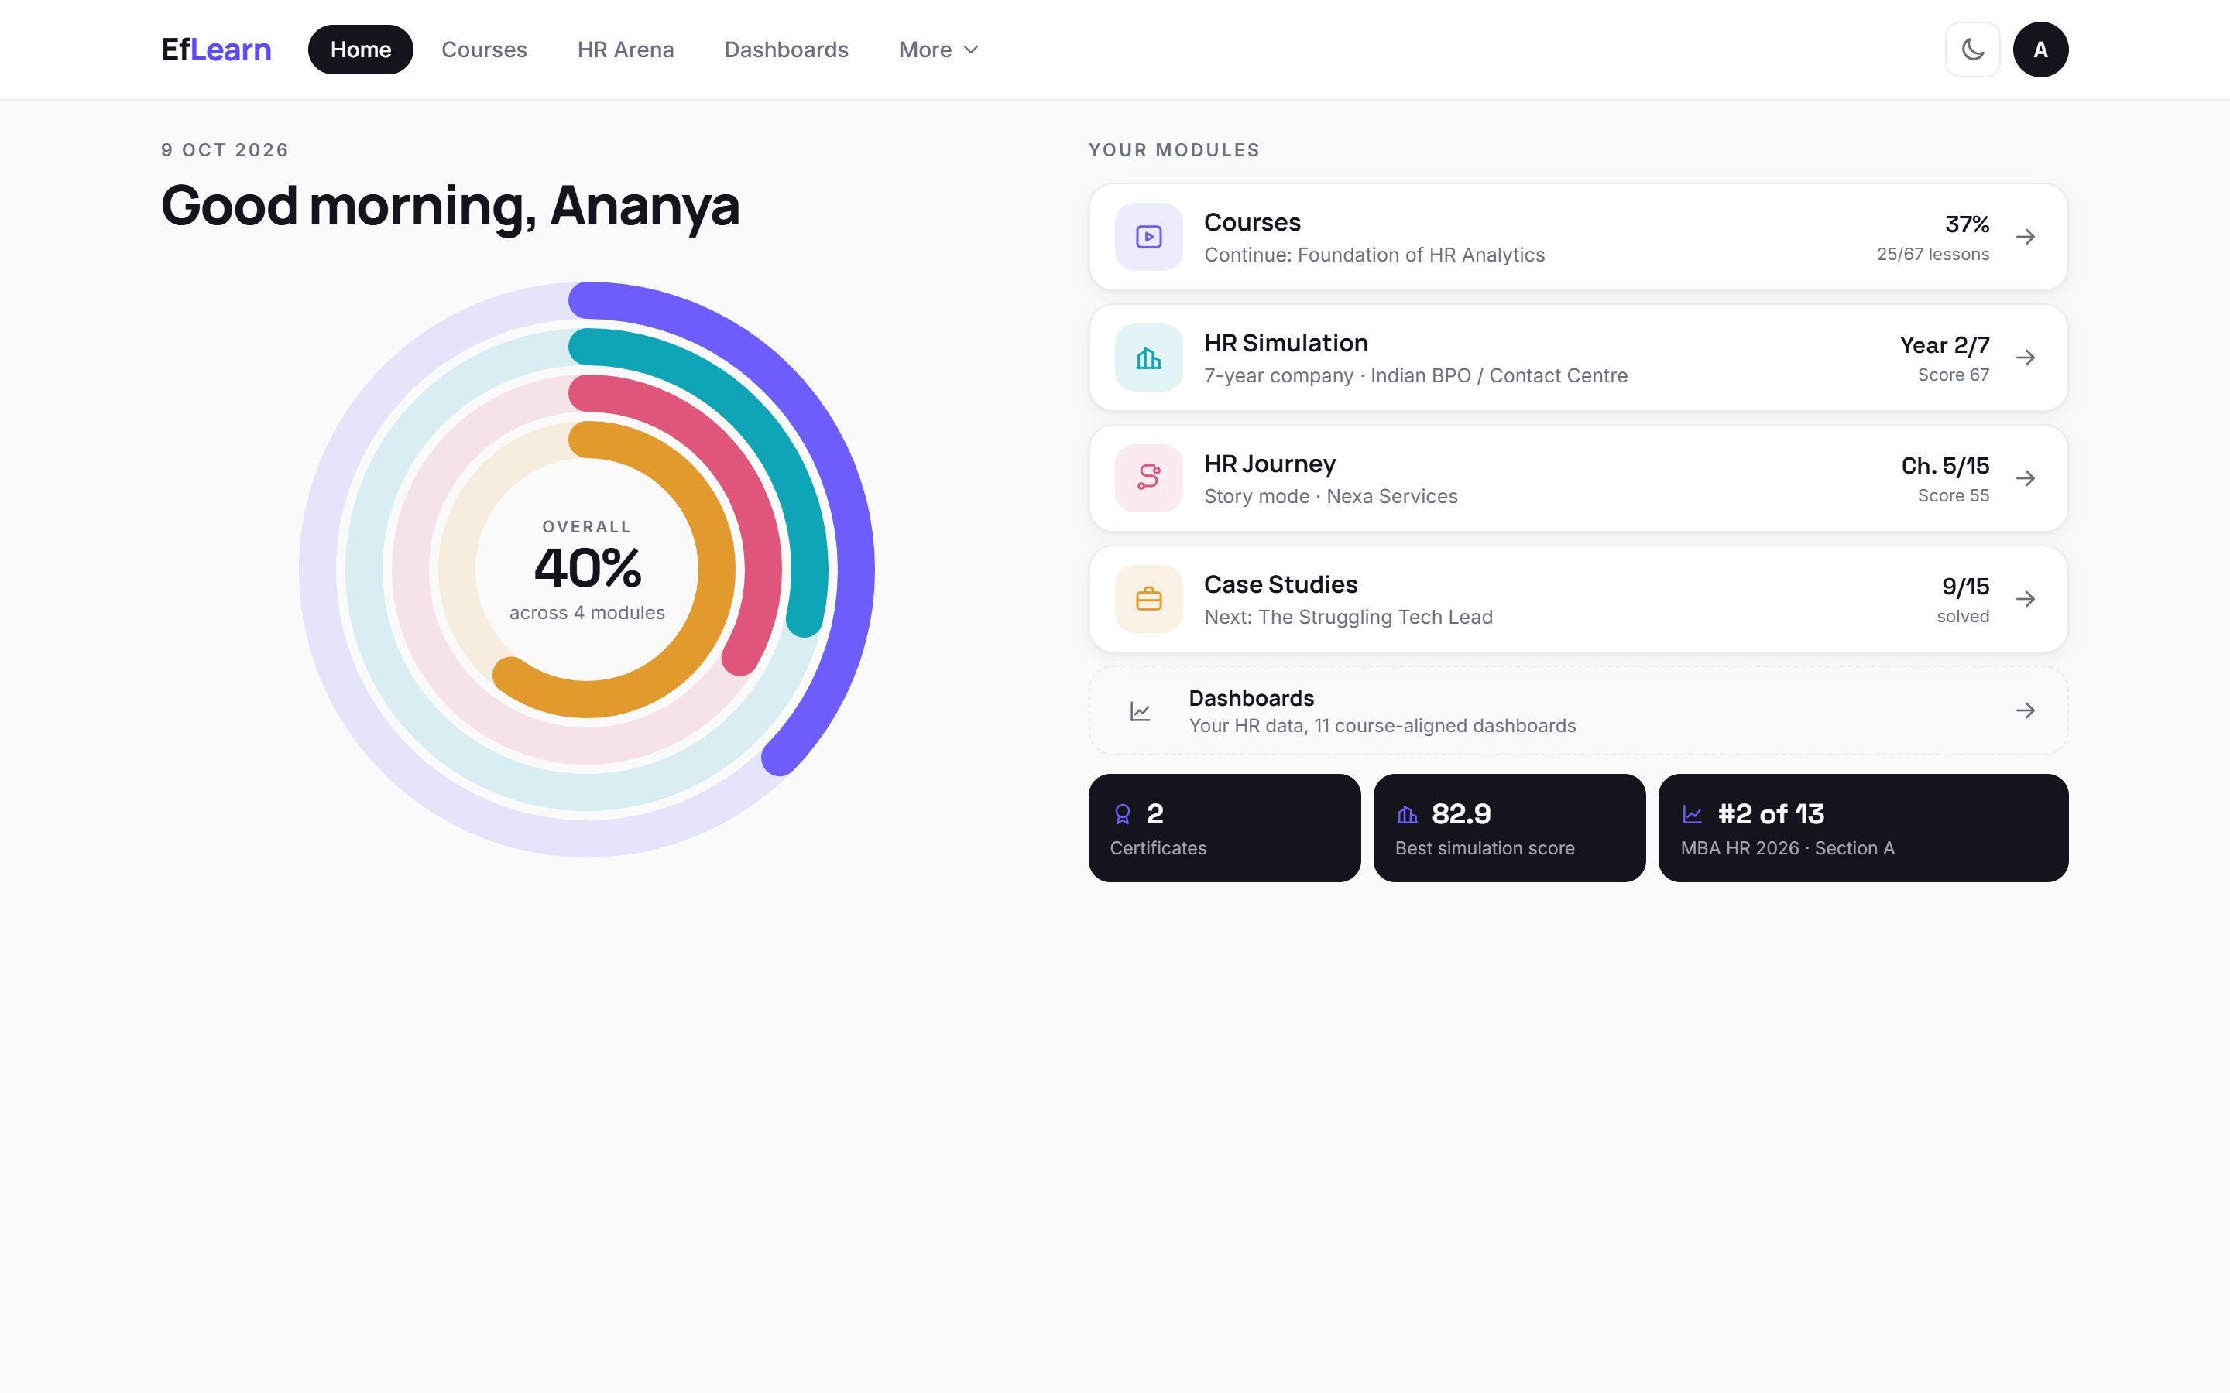The width and height of the screenshot is (2230, 1393).
Task: Open Dashboards from top navigation
Action: (786, 50)
